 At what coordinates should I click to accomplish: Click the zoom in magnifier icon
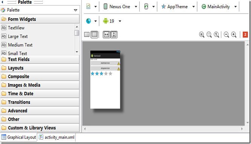(234, 35)
